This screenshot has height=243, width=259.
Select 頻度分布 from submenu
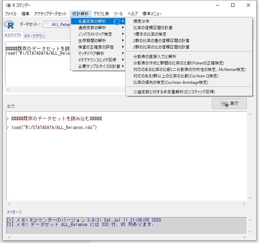tap(189, 21)
